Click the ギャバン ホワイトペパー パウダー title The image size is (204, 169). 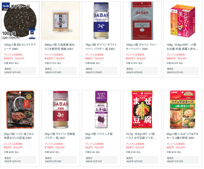pos(101,47)
